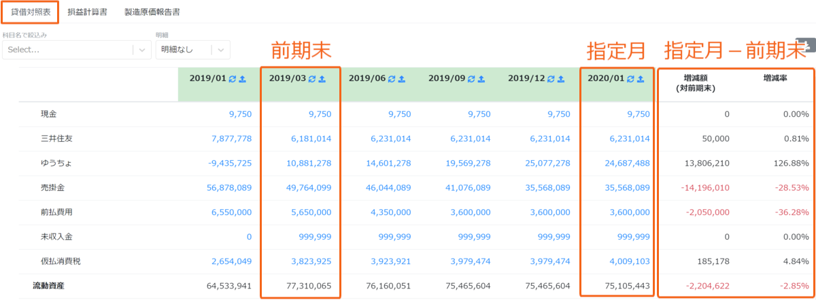Viewport: 816px width, 300px height.
Task: Click 仮払消費税 value 4,009,103
Action: coord(630,261)
